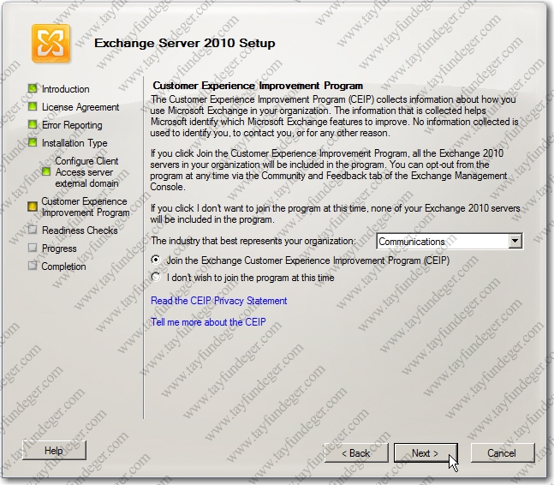
Task: Click the Installation Type step label
Action: [74, 143]
